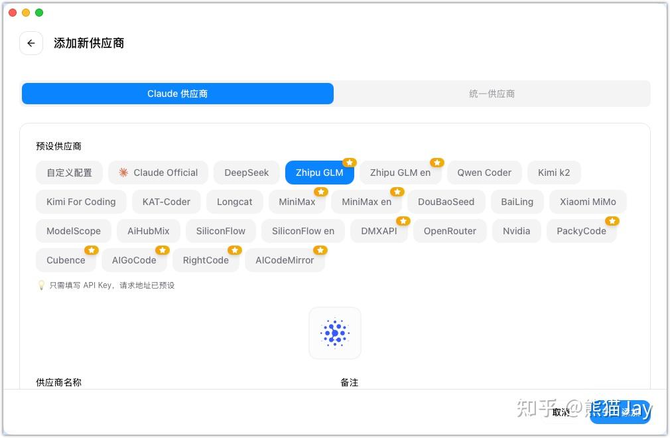
Task: Click the star badge on RightCode
Action: point(235,250)
